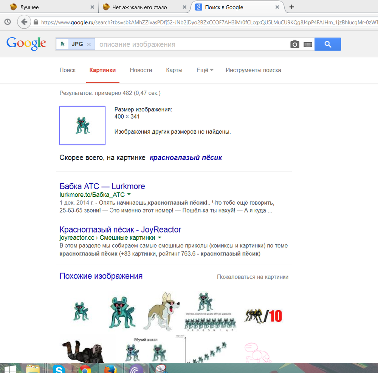Select the 'Картинки' results tab
This screenshot has height=373, width=378.
(102, 70)
